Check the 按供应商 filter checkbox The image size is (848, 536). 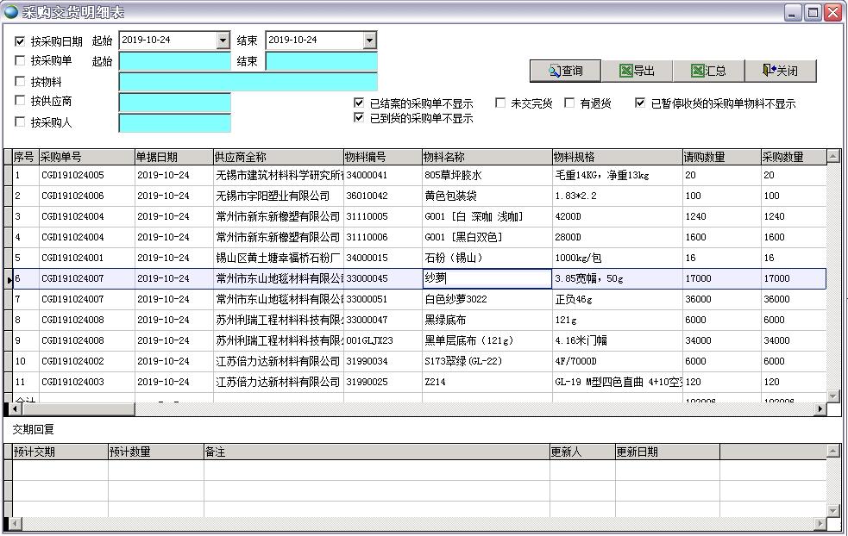pos(19,101)
